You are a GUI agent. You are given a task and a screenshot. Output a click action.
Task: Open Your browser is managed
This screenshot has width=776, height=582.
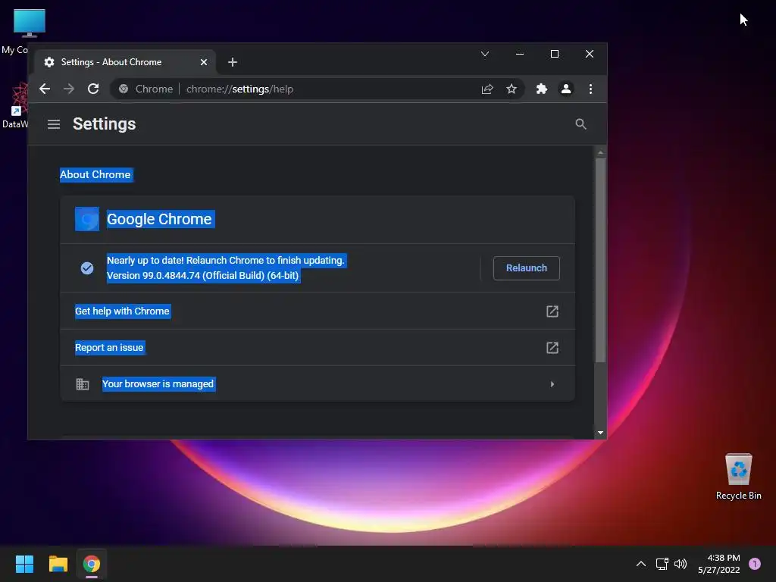(318, 384)
